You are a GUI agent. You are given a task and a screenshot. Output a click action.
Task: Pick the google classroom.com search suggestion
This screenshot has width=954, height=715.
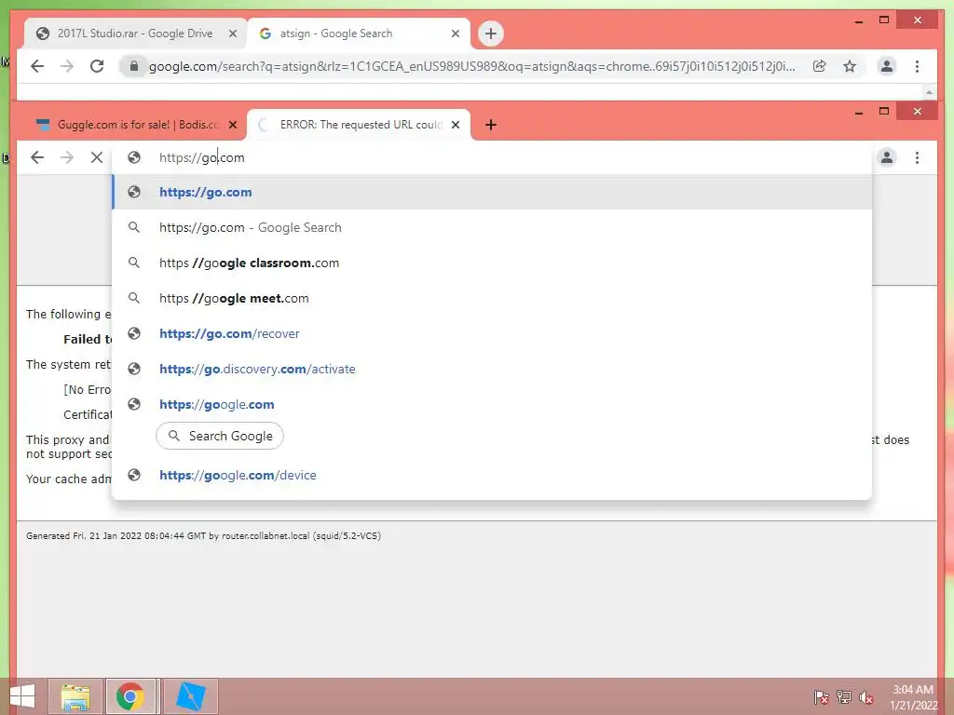click(492, 263)
